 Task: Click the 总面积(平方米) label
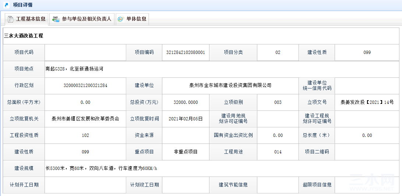[x=24, y=102]
